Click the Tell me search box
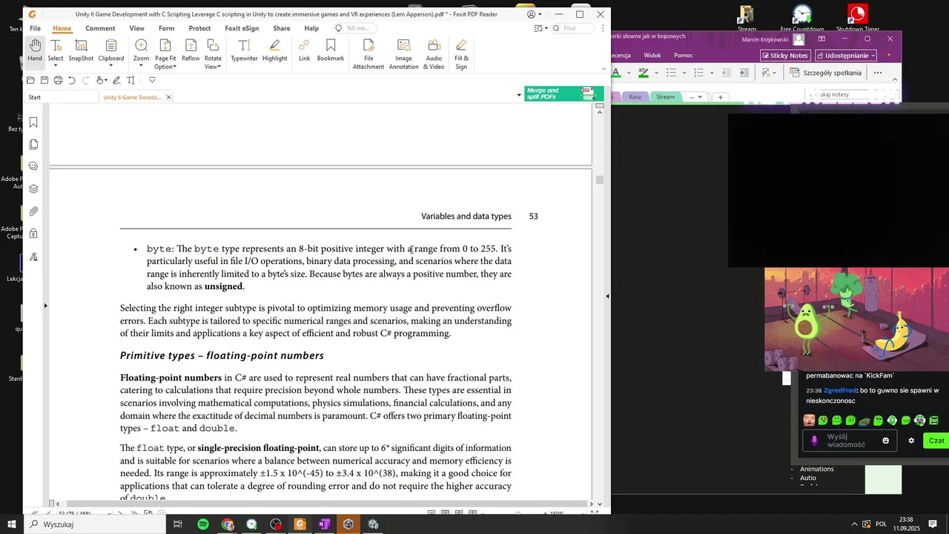 click(x=354, y=28)
